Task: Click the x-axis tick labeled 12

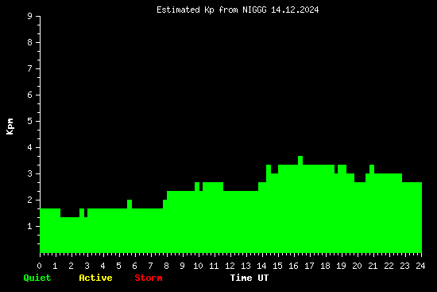Action: pos(230,266)
